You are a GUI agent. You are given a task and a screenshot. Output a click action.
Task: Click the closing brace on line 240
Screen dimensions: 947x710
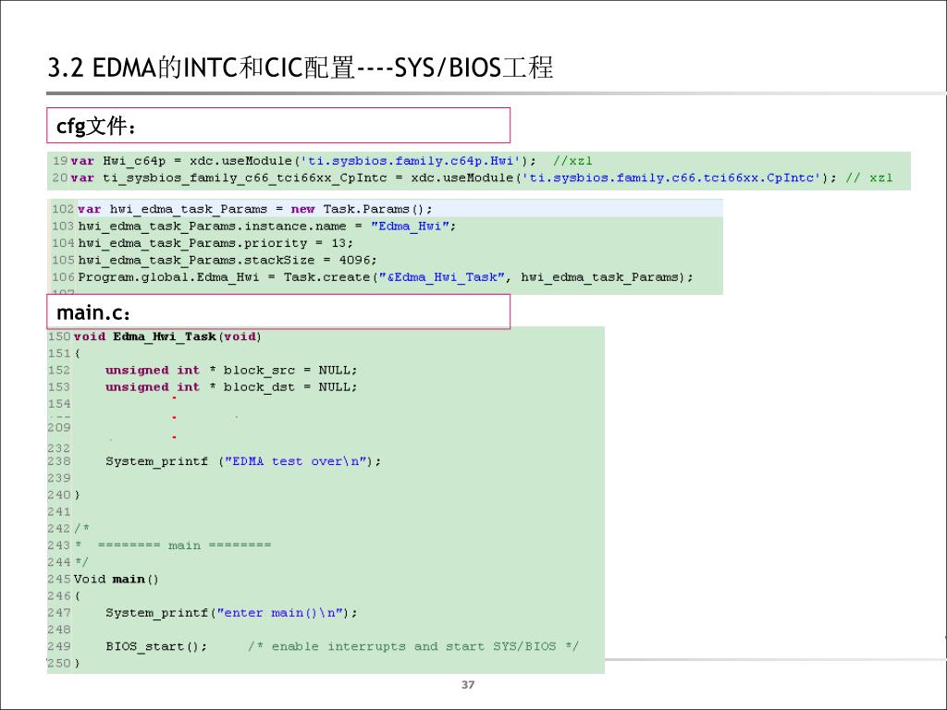click(77, 495)
